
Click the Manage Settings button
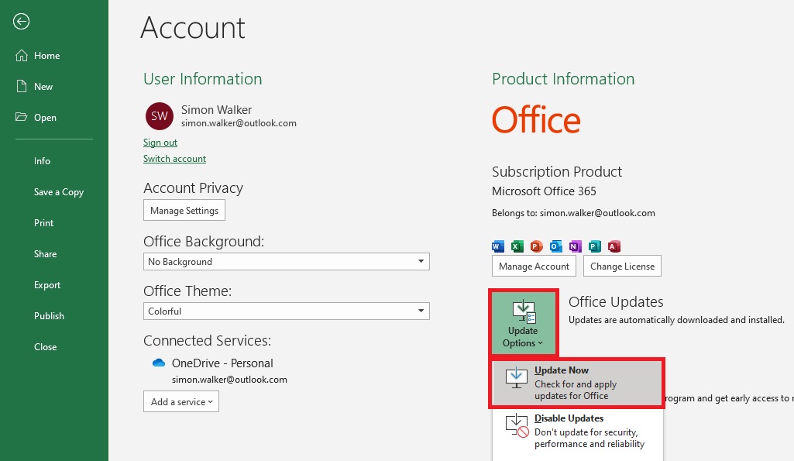click(184, 210)
